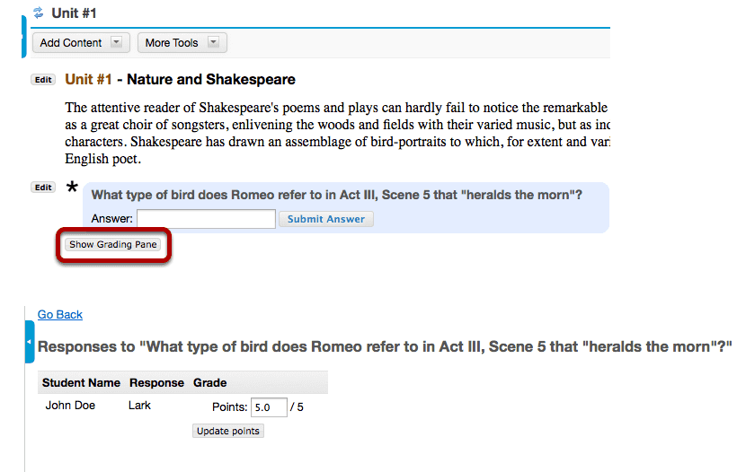Click the required asterisk icon by question
Image resolution: width=746 pixels, height=472 pixels.
coord(72,187)
